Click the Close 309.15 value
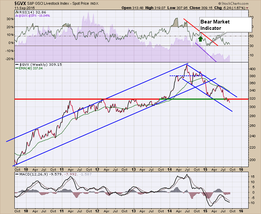The image size is (261, 214). click(201, 8)
